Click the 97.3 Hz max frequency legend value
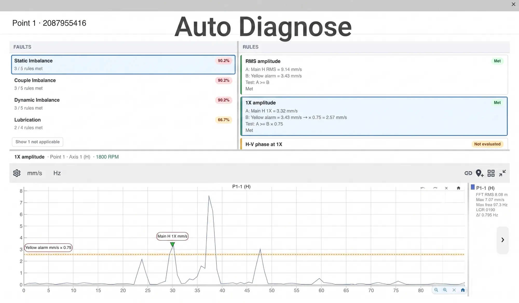The image size is (519, 303). click(492, 205)
